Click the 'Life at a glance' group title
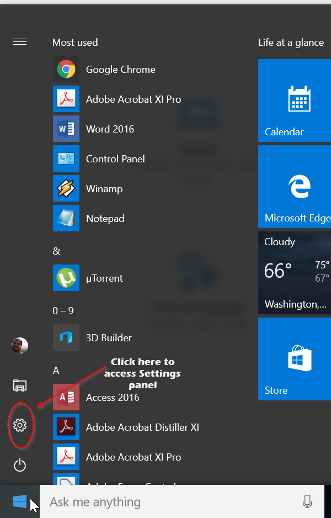Image resolution: width=331 pixels, height=518 pixels. click(x=291, y=43)
